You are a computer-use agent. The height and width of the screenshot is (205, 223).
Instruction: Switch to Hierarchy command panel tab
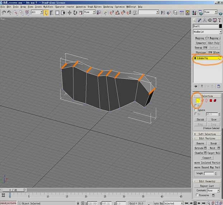(204, 20)
